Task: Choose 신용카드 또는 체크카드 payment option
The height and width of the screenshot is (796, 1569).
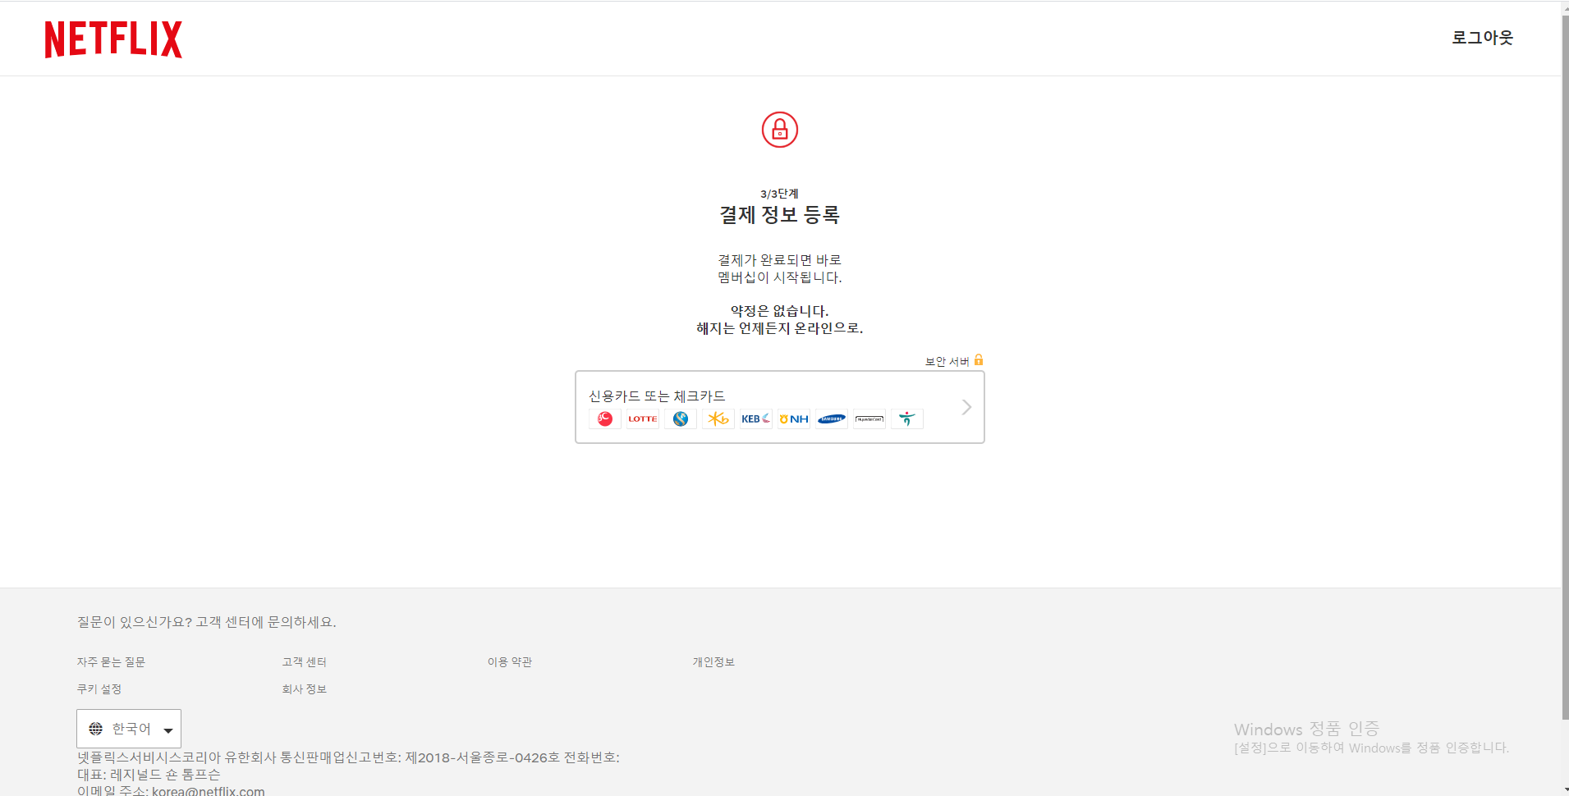Action: [x=780, y=407]
